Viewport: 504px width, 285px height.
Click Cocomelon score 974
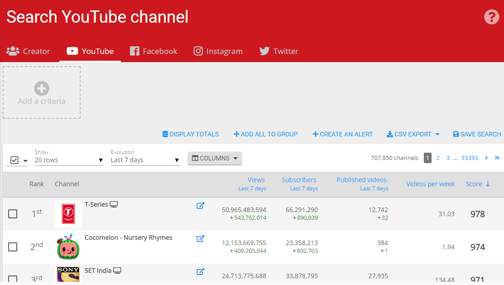tap(478, 247)
